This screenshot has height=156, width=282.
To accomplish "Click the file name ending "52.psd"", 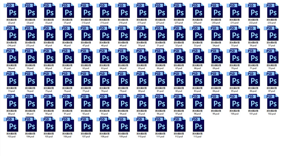I will coord(179,44).
